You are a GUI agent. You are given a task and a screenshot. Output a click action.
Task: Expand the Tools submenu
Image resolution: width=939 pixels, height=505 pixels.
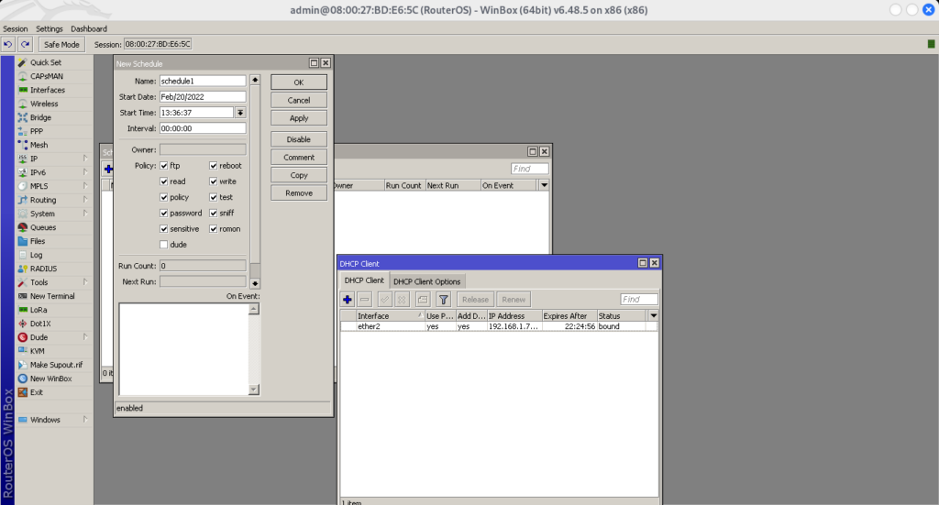(x=85, y=282)
